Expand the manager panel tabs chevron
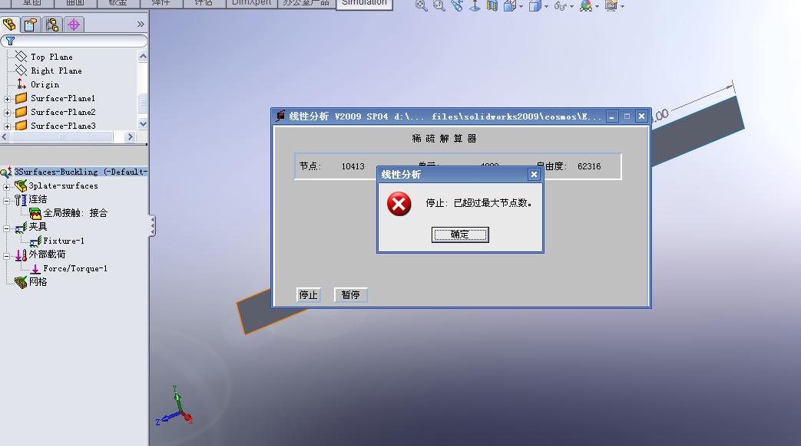 (141, 24)
